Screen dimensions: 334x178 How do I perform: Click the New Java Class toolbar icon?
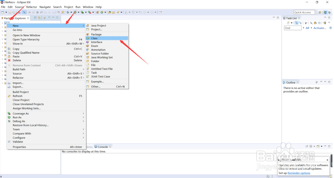pos(102,12)
